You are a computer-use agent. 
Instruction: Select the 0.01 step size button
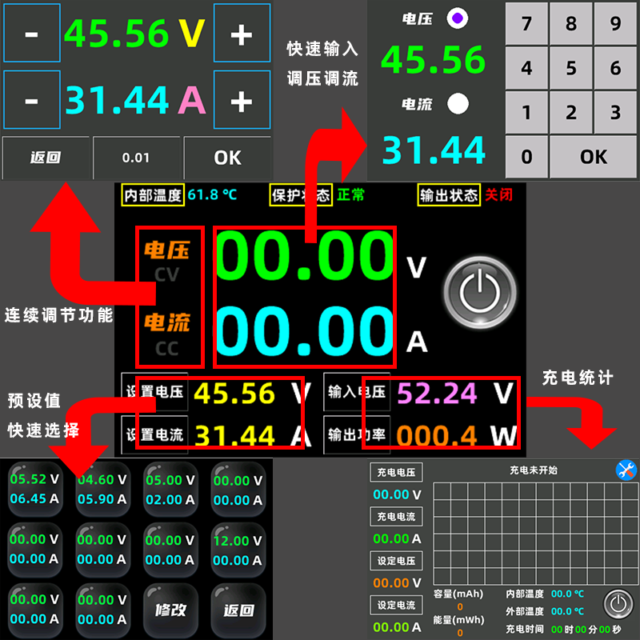tap(137, 158)
